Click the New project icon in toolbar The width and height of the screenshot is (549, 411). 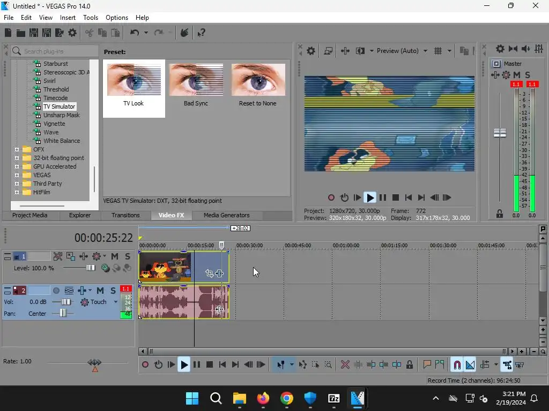pyautogui.click(x=8, y=33)
